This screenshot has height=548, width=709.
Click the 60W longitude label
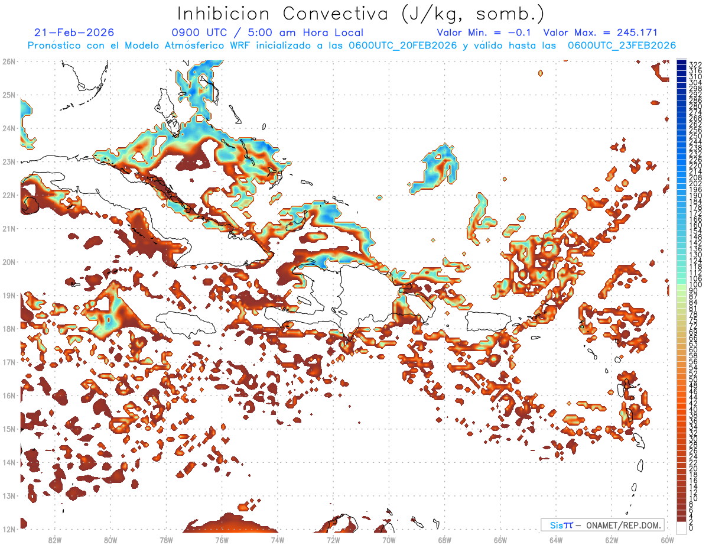[x=667, y=540]
